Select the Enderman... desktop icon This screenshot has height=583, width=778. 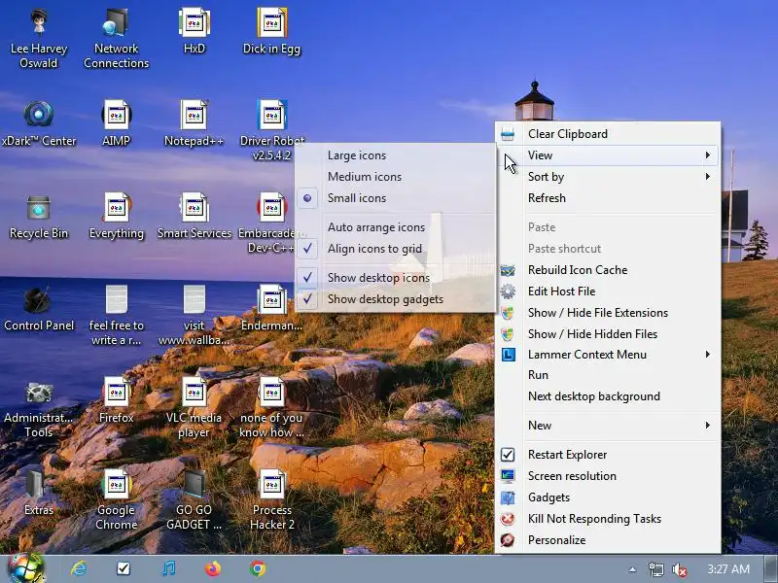pyautogui.click(x=271, y=309)
